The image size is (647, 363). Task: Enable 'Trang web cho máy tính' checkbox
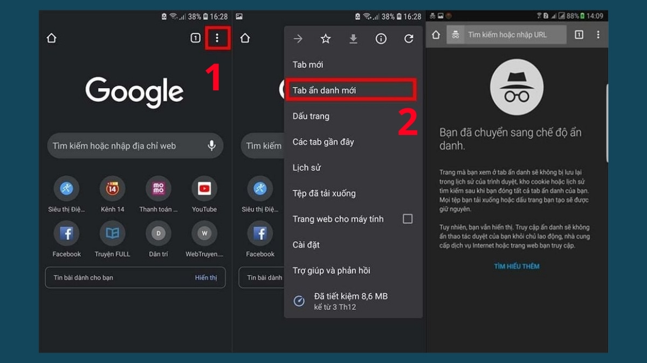[409, 218]
